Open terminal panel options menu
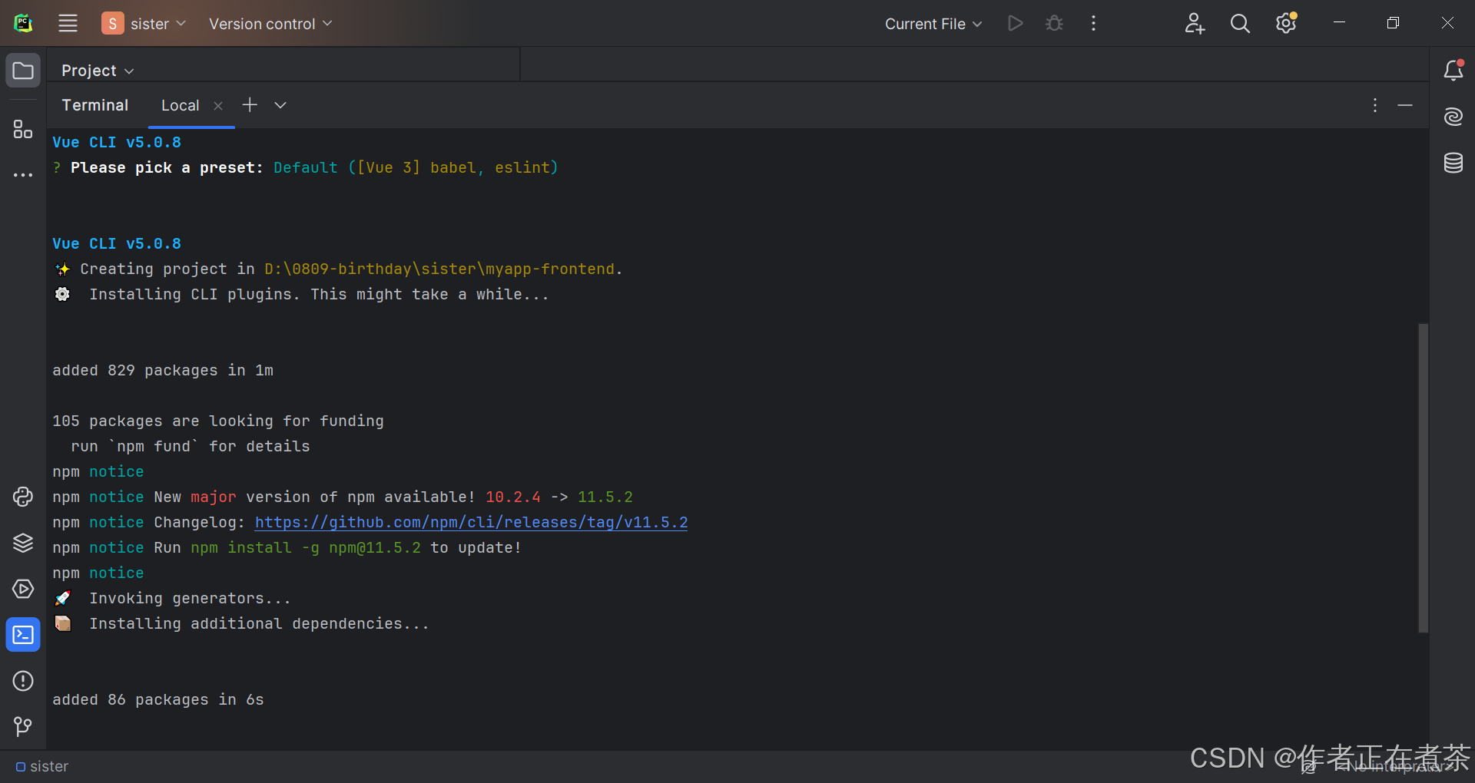This screenshot has width=1475, height=783. point(1375,105)
